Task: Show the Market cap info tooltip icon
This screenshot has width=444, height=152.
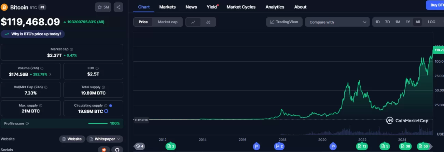Action: point(71,49)
